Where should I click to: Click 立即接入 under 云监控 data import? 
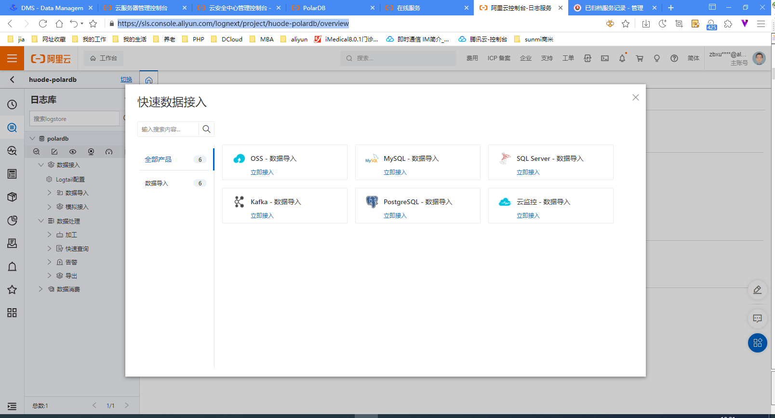(528, 216)
